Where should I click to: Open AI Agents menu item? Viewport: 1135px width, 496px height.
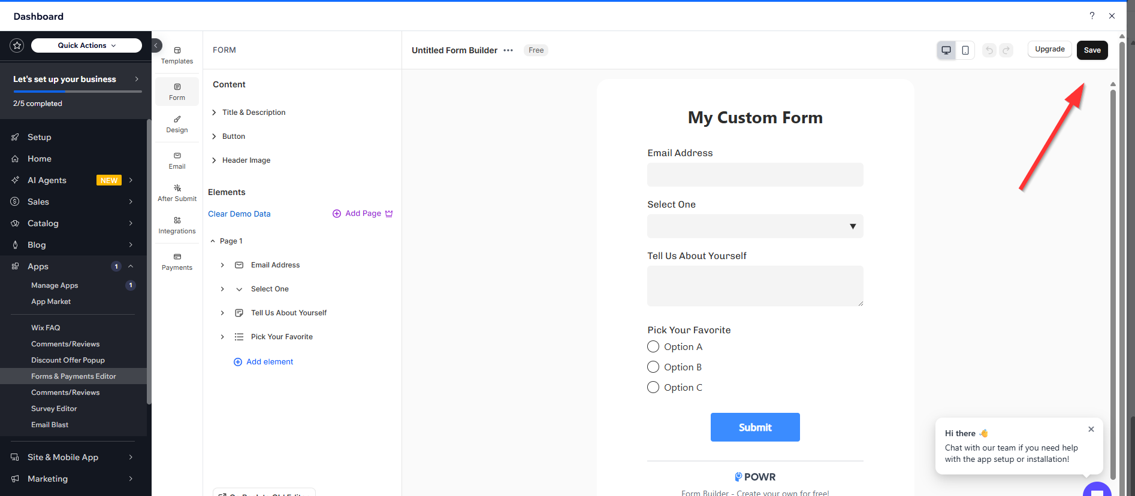click(73, 180)
